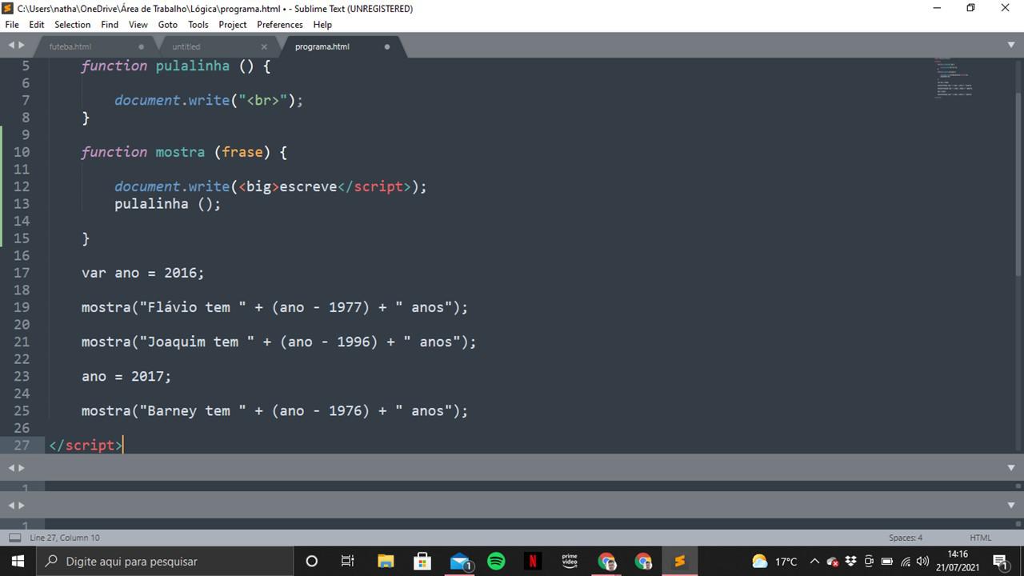Open tab list dropdown of middle pane
1024x576 pixels.
pos(1011,467)
